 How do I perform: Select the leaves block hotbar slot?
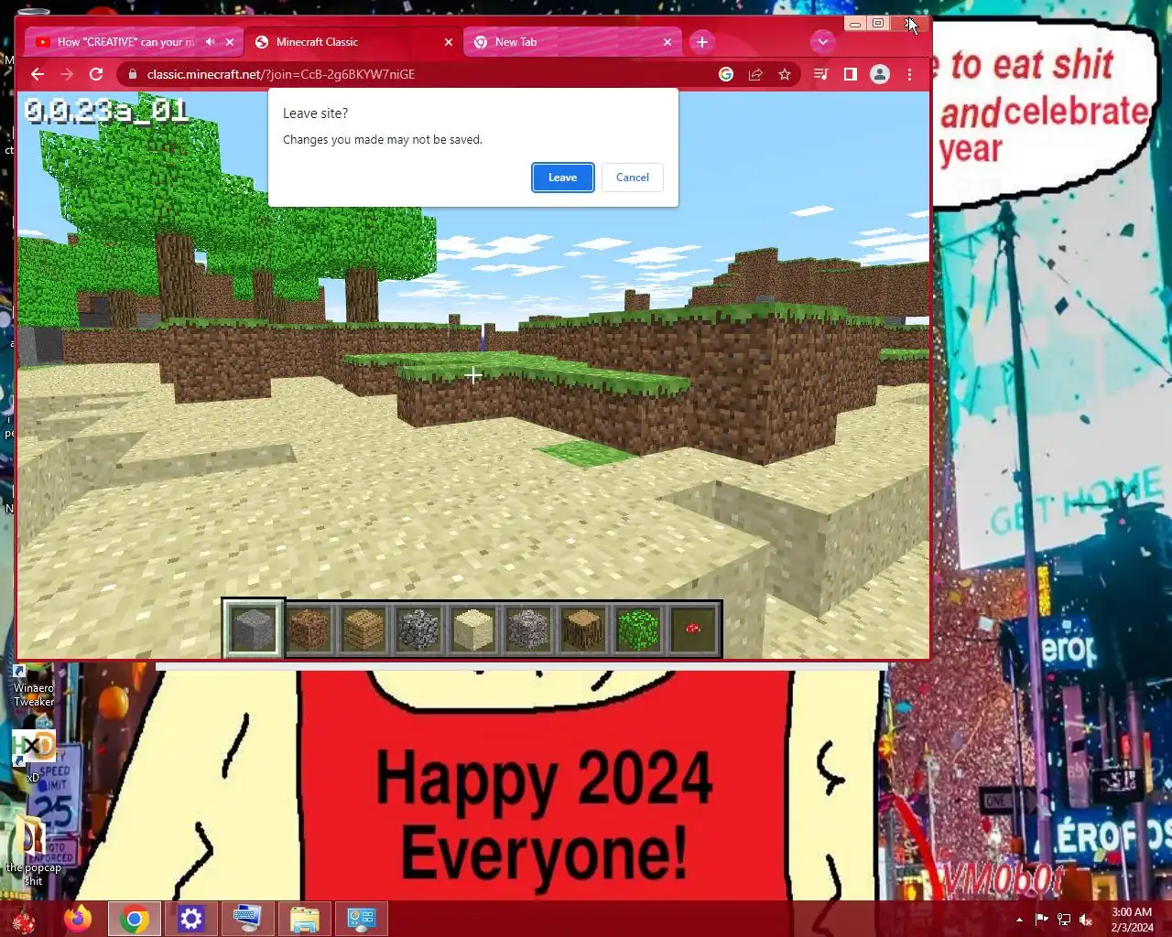coord(638,630)
